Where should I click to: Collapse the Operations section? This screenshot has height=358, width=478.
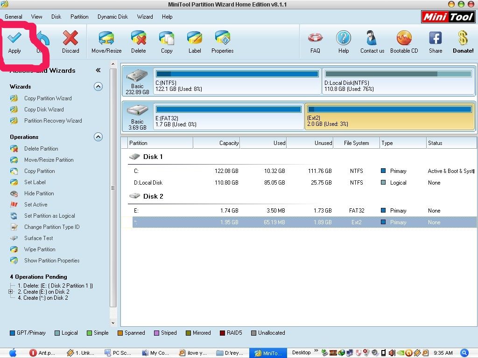pyautogui.click(x=98, y=137)
